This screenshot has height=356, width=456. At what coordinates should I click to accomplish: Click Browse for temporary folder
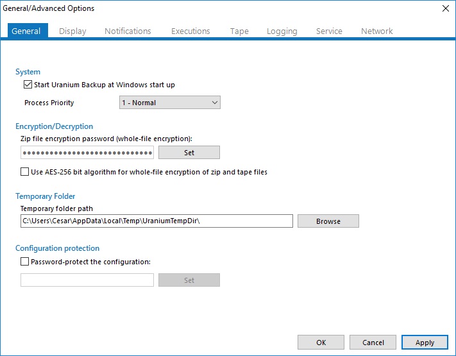[328, 221]
